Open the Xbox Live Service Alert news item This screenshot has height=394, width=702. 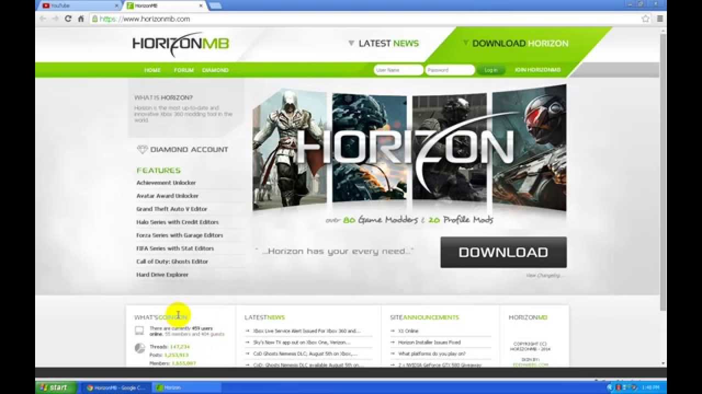[307, 331]
